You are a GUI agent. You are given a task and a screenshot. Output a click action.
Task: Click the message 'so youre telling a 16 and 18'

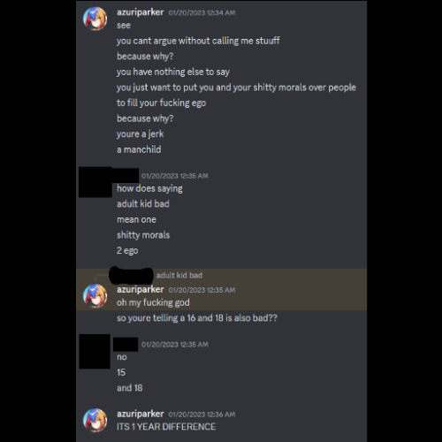coord(197,318)
